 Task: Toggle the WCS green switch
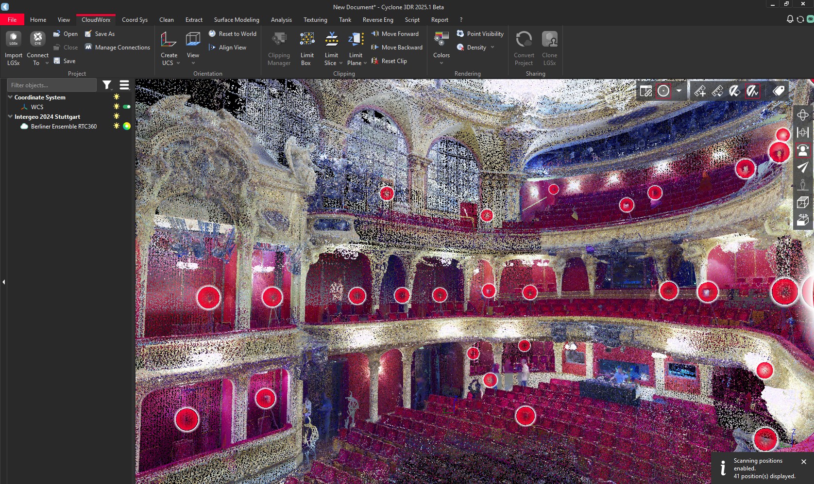click(127, 107)
